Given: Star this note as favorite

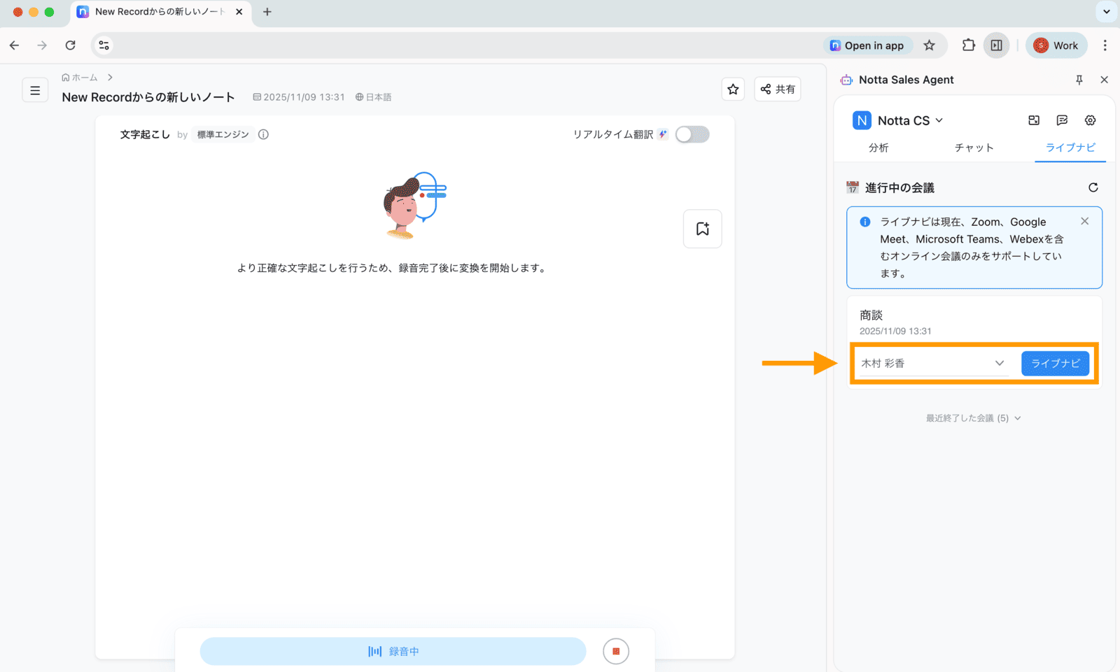Looking at the screenshot, I should click(733, 90).
